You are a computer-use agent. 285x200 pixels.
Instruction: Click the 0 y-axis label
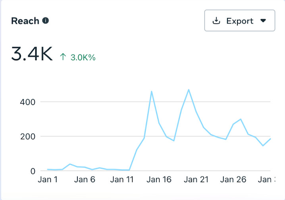tap(33, 171)
